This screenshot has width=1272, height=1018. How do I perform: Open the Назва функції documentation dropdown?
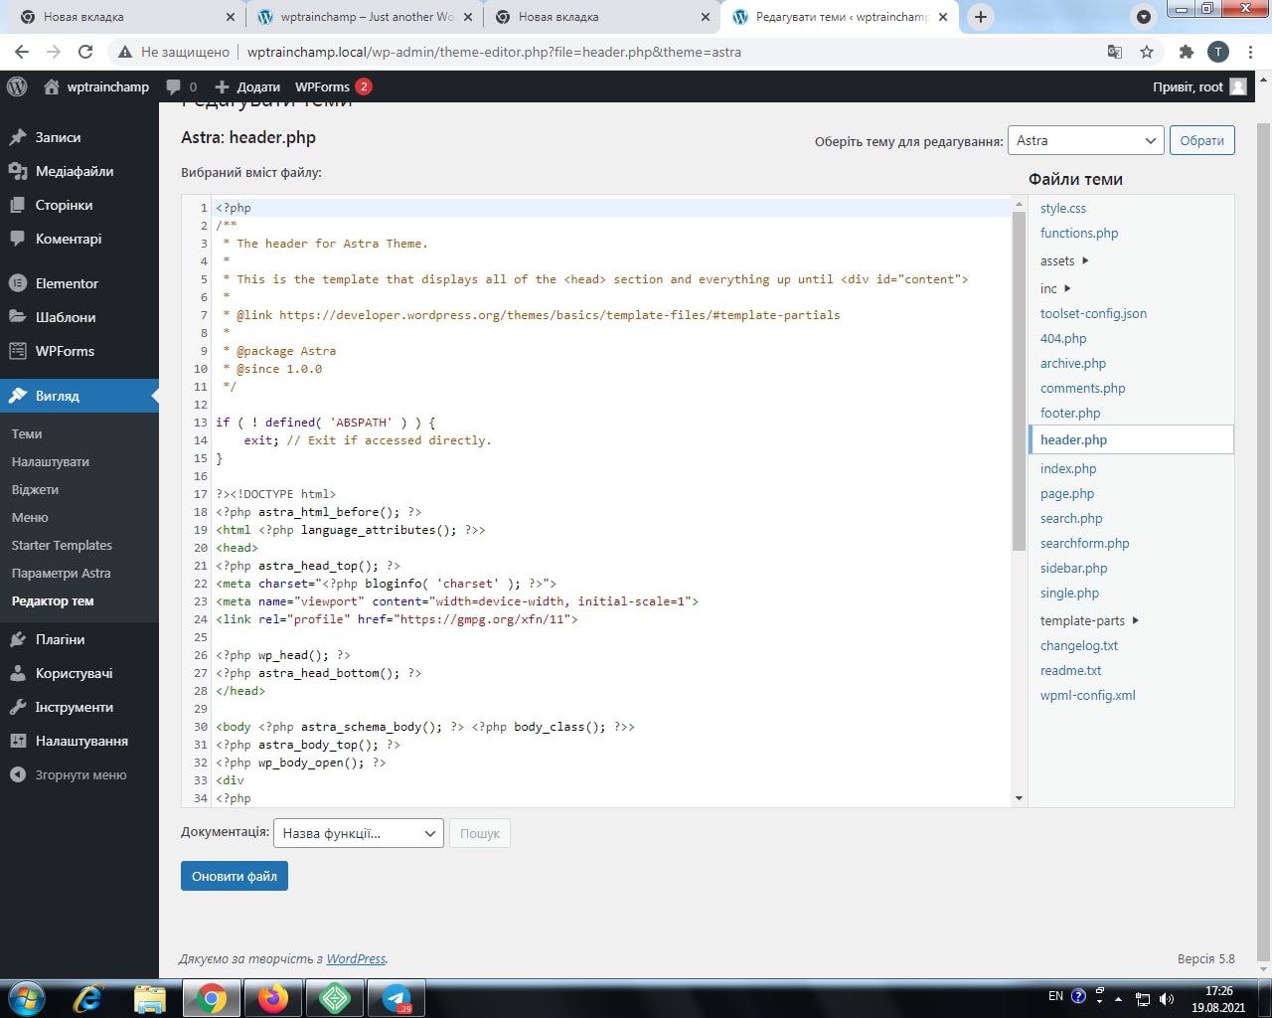359,833
